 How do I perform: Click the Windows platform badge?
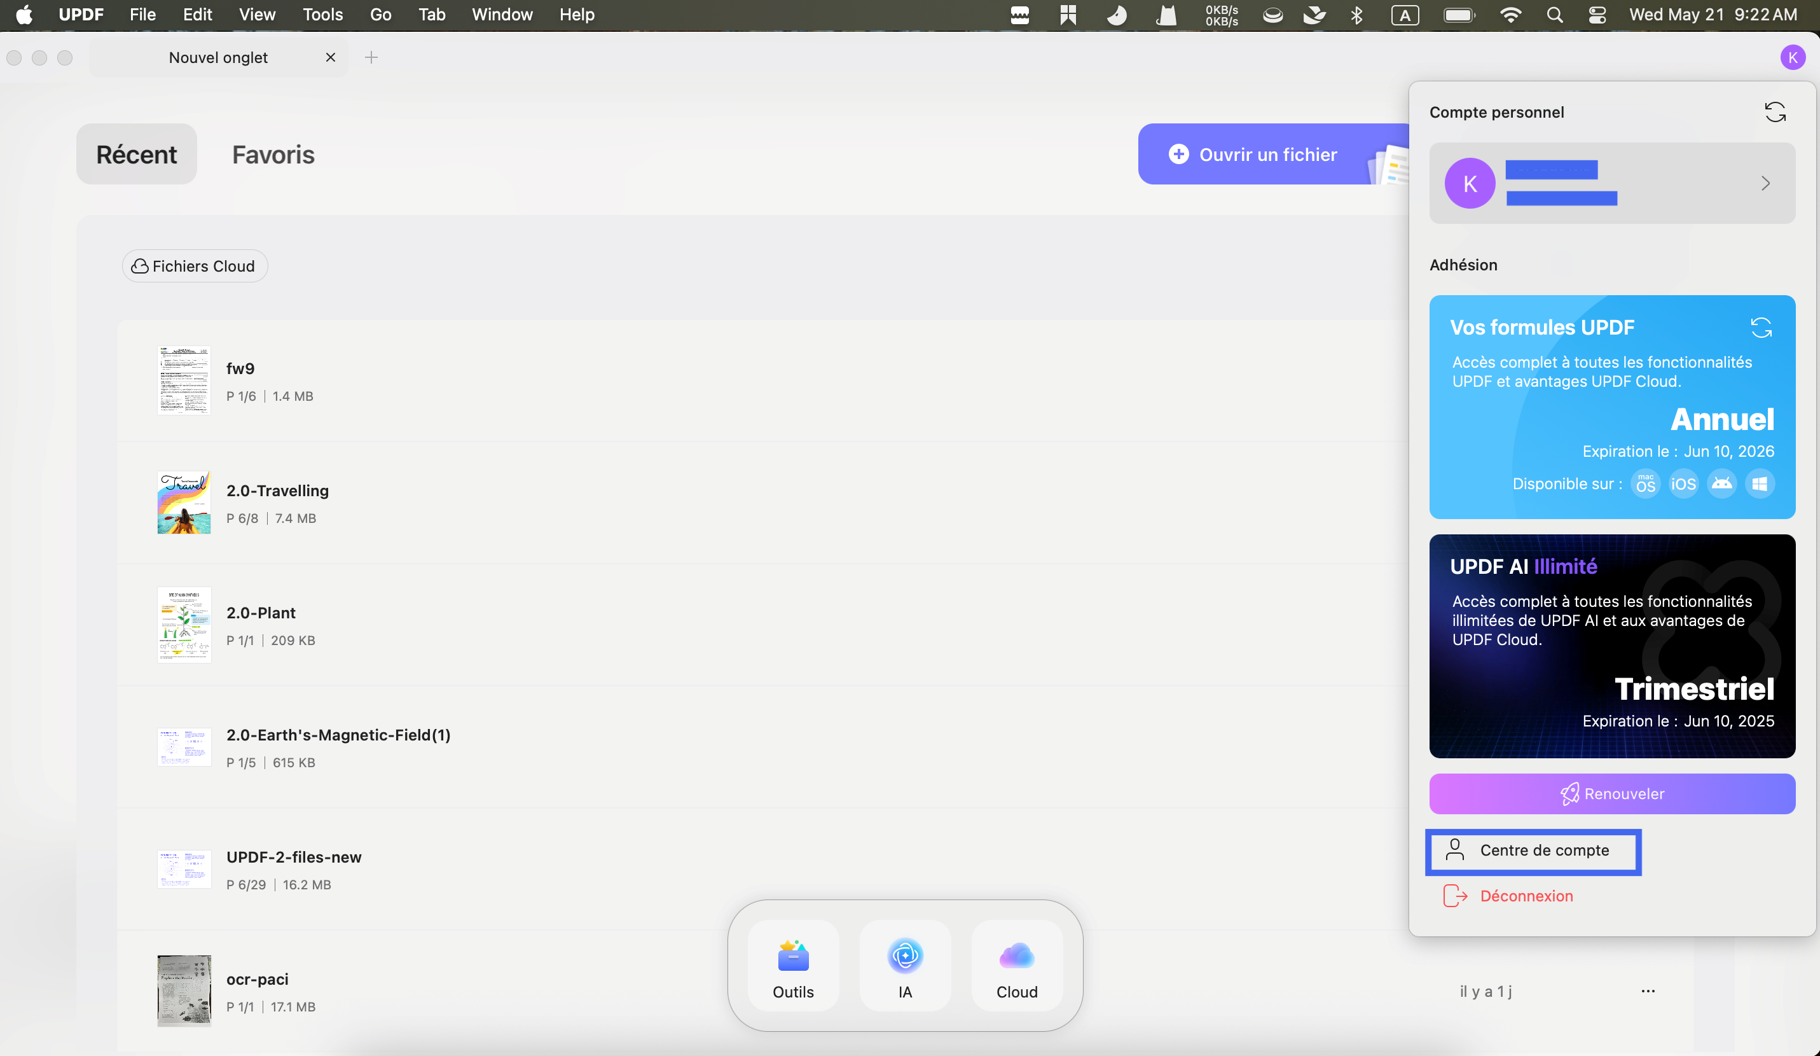[x=1760, y=483]
